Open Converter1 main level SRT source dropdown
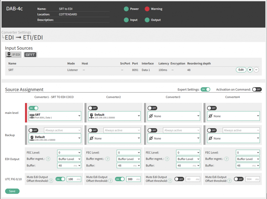Viewport: 267px width, 199px height. click(x=55, y=116)
